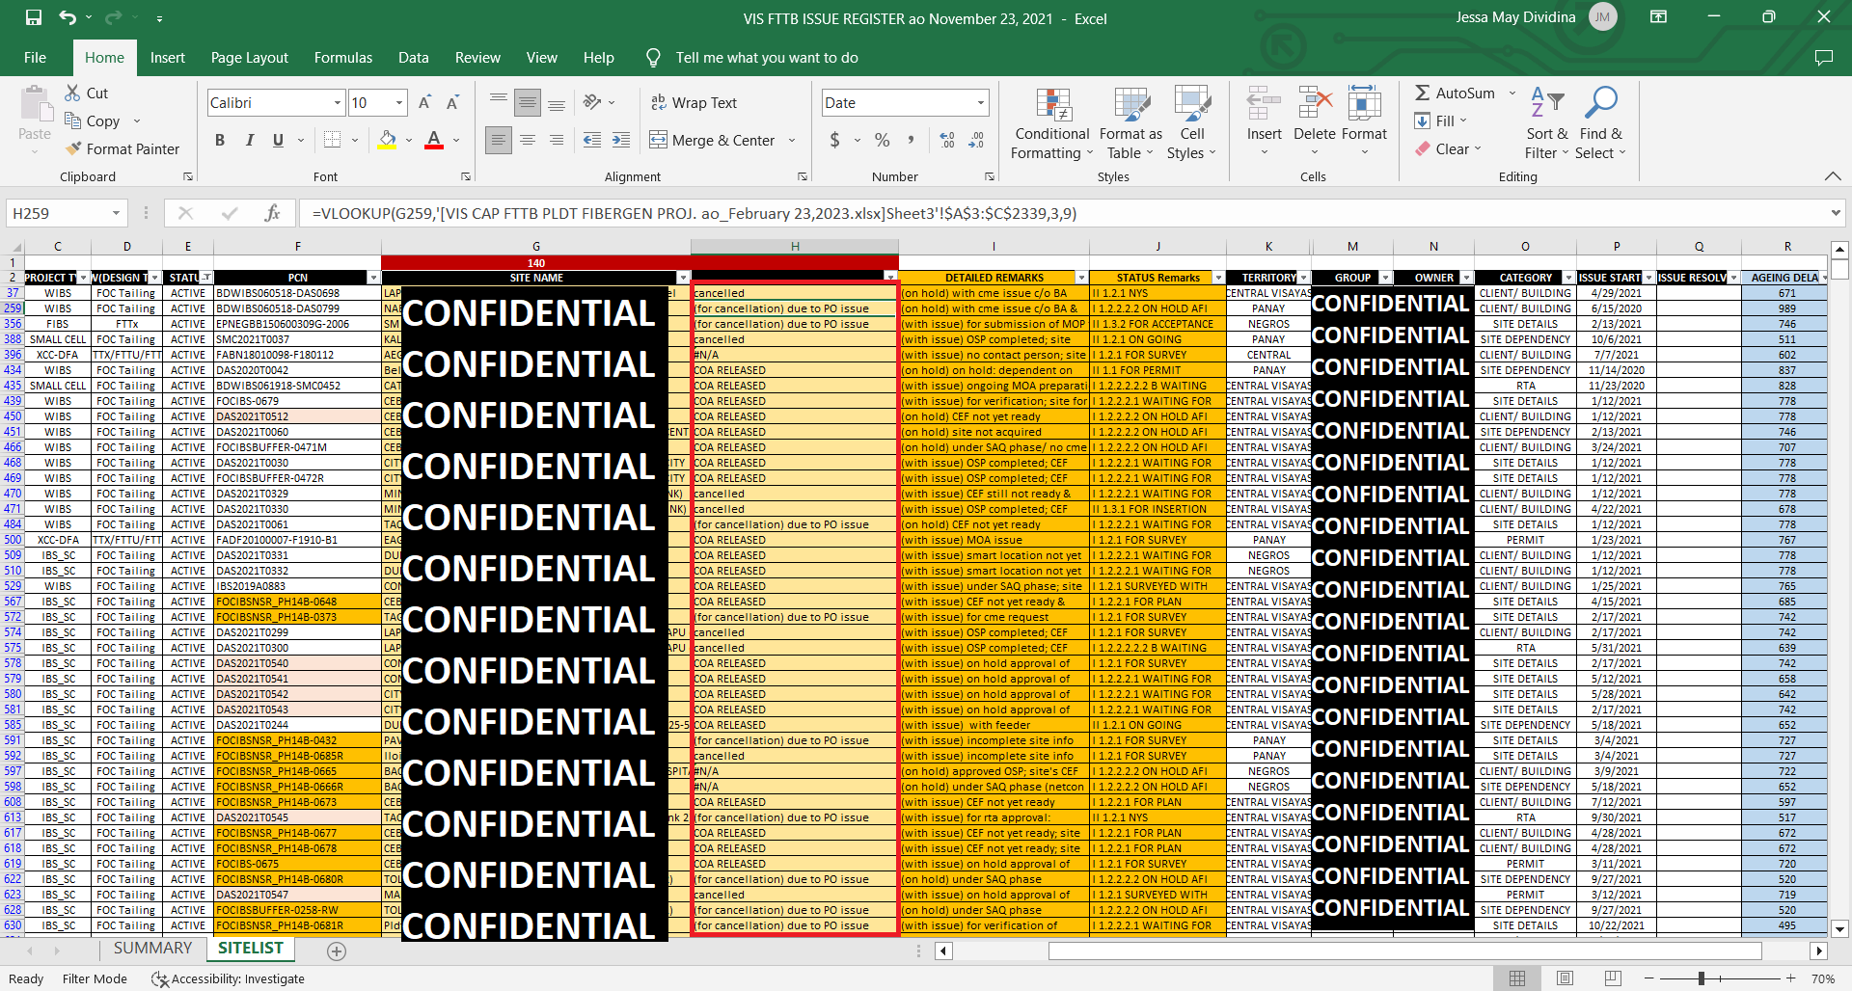
Task: Switch to Page Break Preview view
Action: [x=1612, y=978]
